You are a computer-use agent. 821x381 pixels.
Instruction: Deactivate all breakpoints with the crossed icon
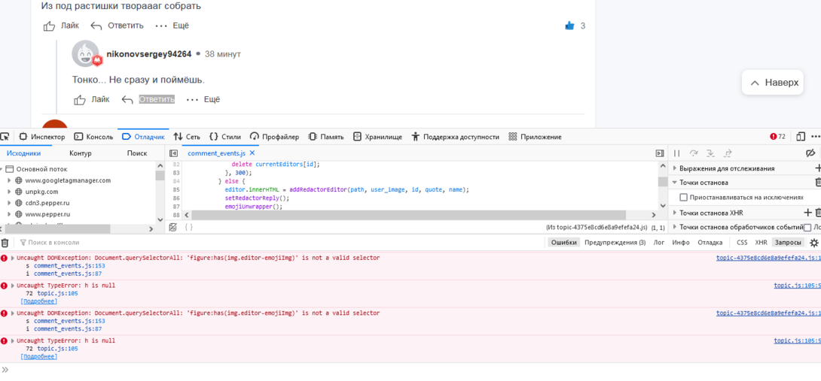pyautogui.click(x=810, y=153)
